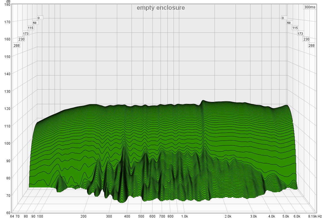The height and width of the screenshot is (219, 322).
Task: Click "0" time label on left time axis
Action: (x=40, y=18)
